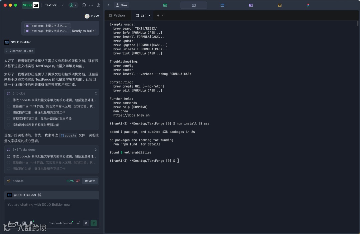360x234 pixels.
Task: Switch to the Python terminal tab
Action: point(117,15)
